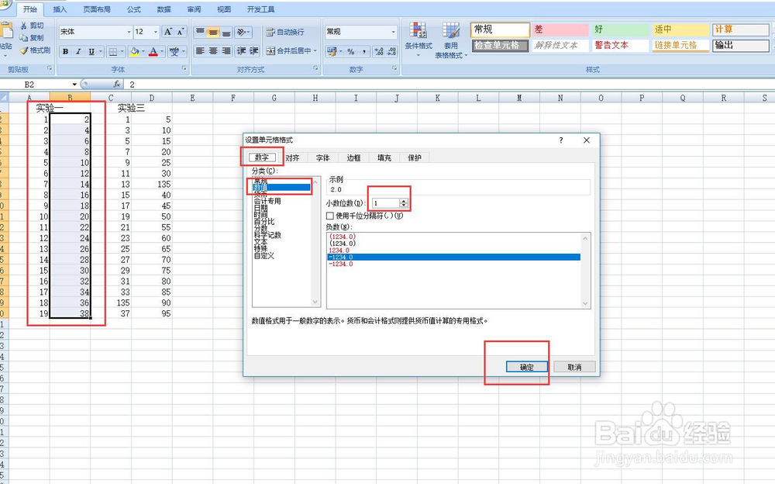Open the Font group dialog launcher

184,69
